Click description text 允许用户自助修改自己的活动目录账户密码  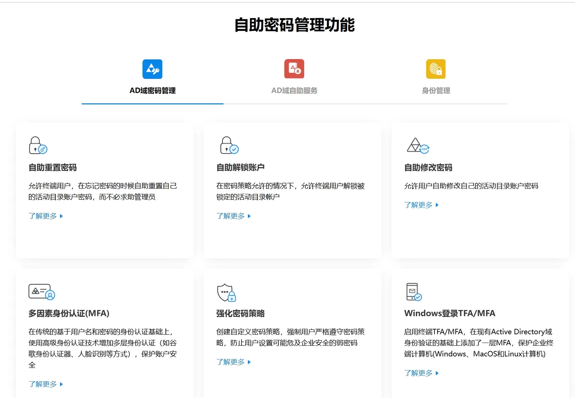pos(471,186)
